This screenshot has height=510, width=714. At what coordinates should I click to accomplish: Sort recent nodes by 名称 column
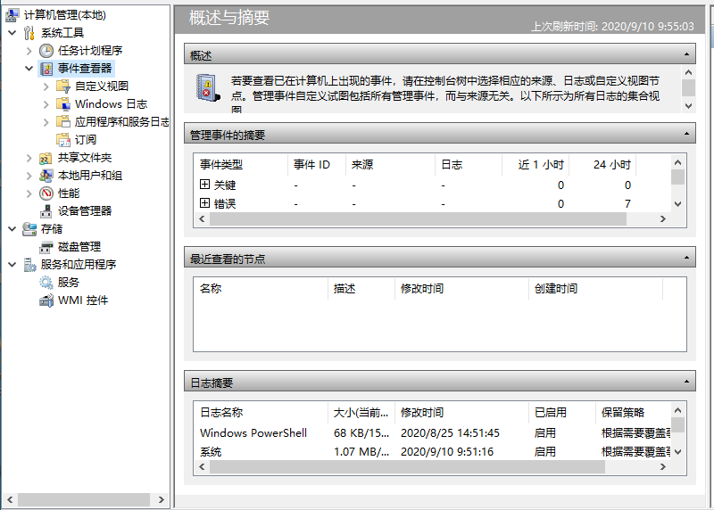click(261, 289)
